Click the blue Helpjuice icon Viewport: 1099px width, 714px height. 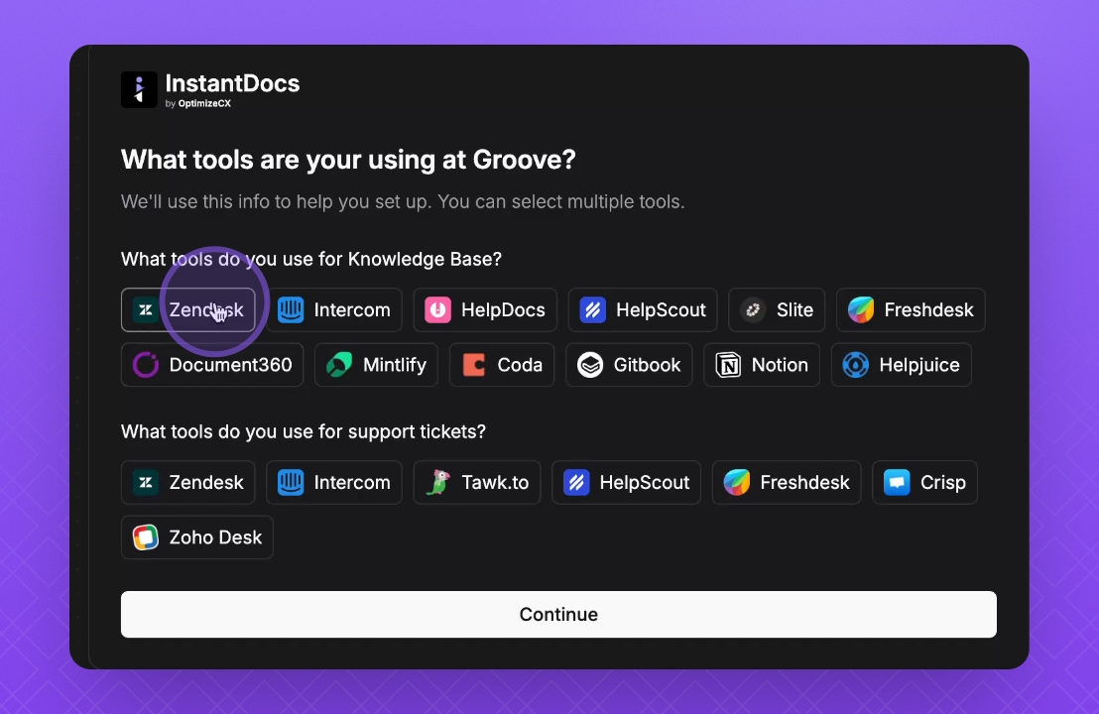(856, 364)
